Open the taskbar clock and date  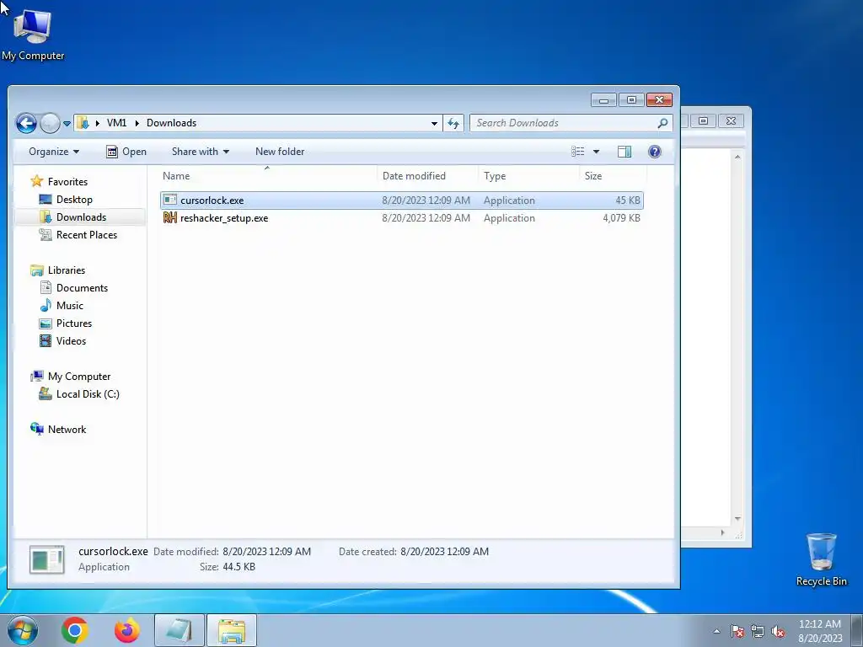tap(819, 630)
